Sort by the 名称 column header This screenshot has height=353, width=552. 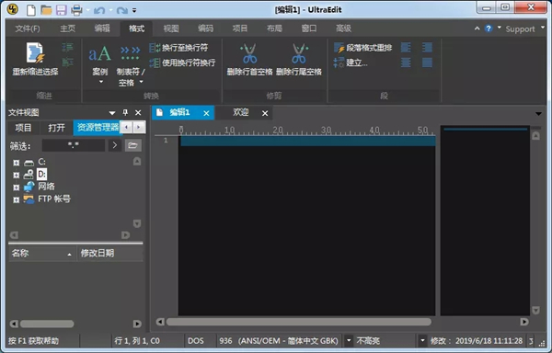tap(42, 253)
